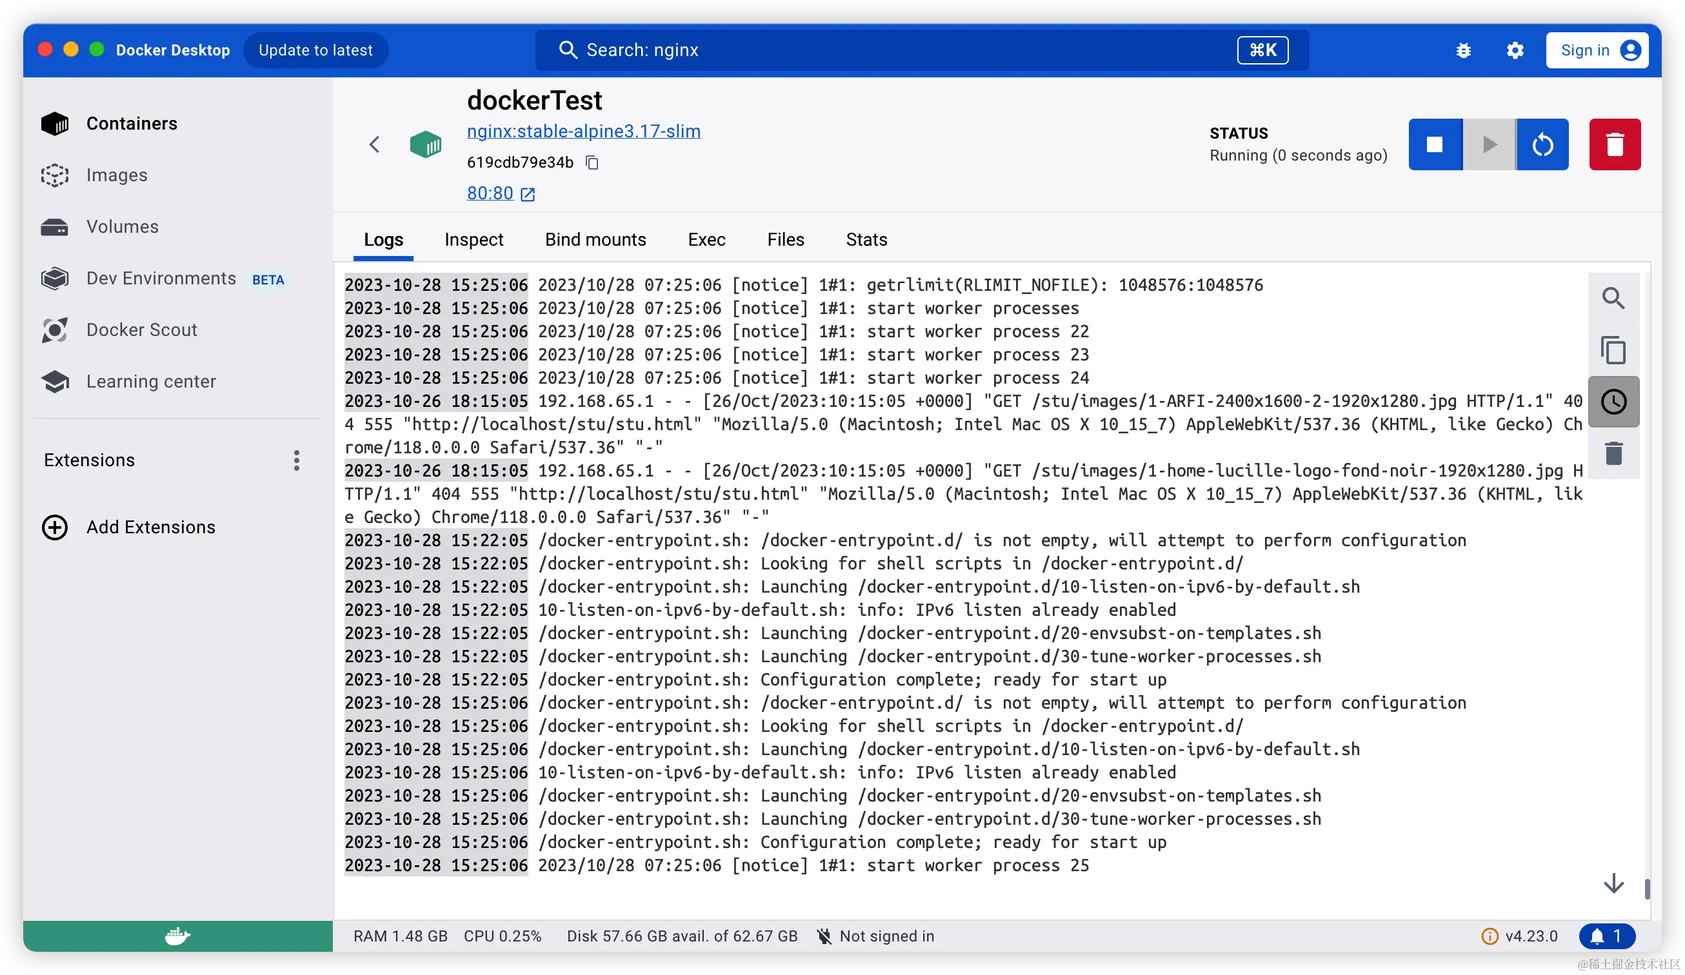
Task: Clear the log terminal
Action: [1613, 454]
